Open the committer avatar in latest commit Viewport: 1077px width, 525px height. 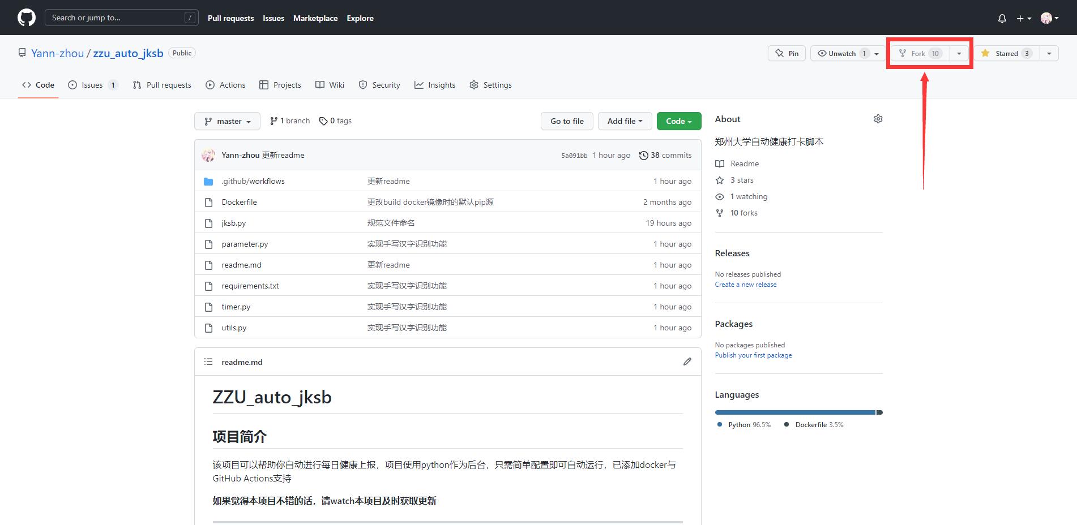coord(208,155)
